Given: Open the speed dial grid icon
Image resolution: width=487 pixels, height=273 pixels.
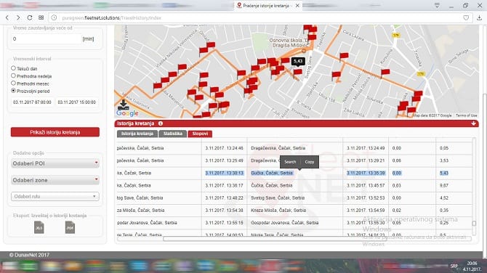Looking at the screenshot, I should click(41, 17).
